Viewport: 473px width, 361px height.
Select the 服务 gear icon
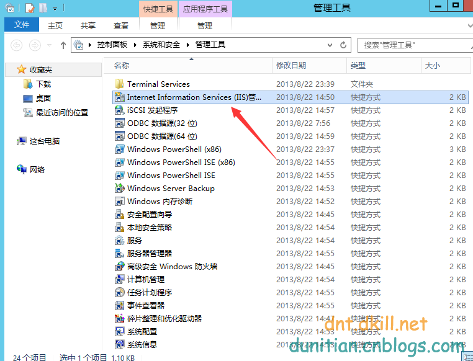(x=119, y=240)
